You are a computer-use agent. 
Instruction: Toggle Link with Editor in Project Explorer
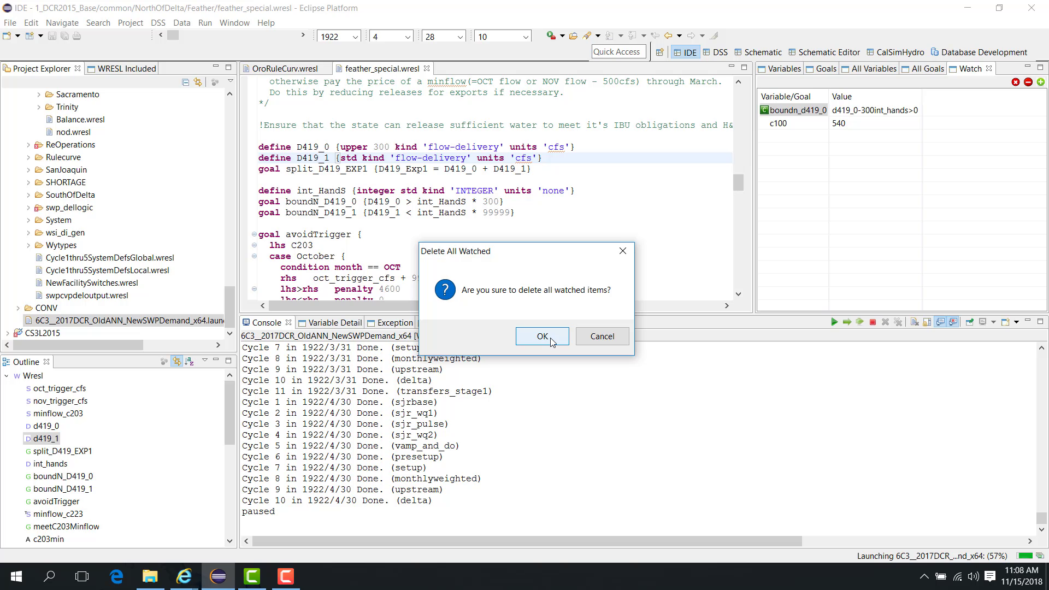click(198, 82)
